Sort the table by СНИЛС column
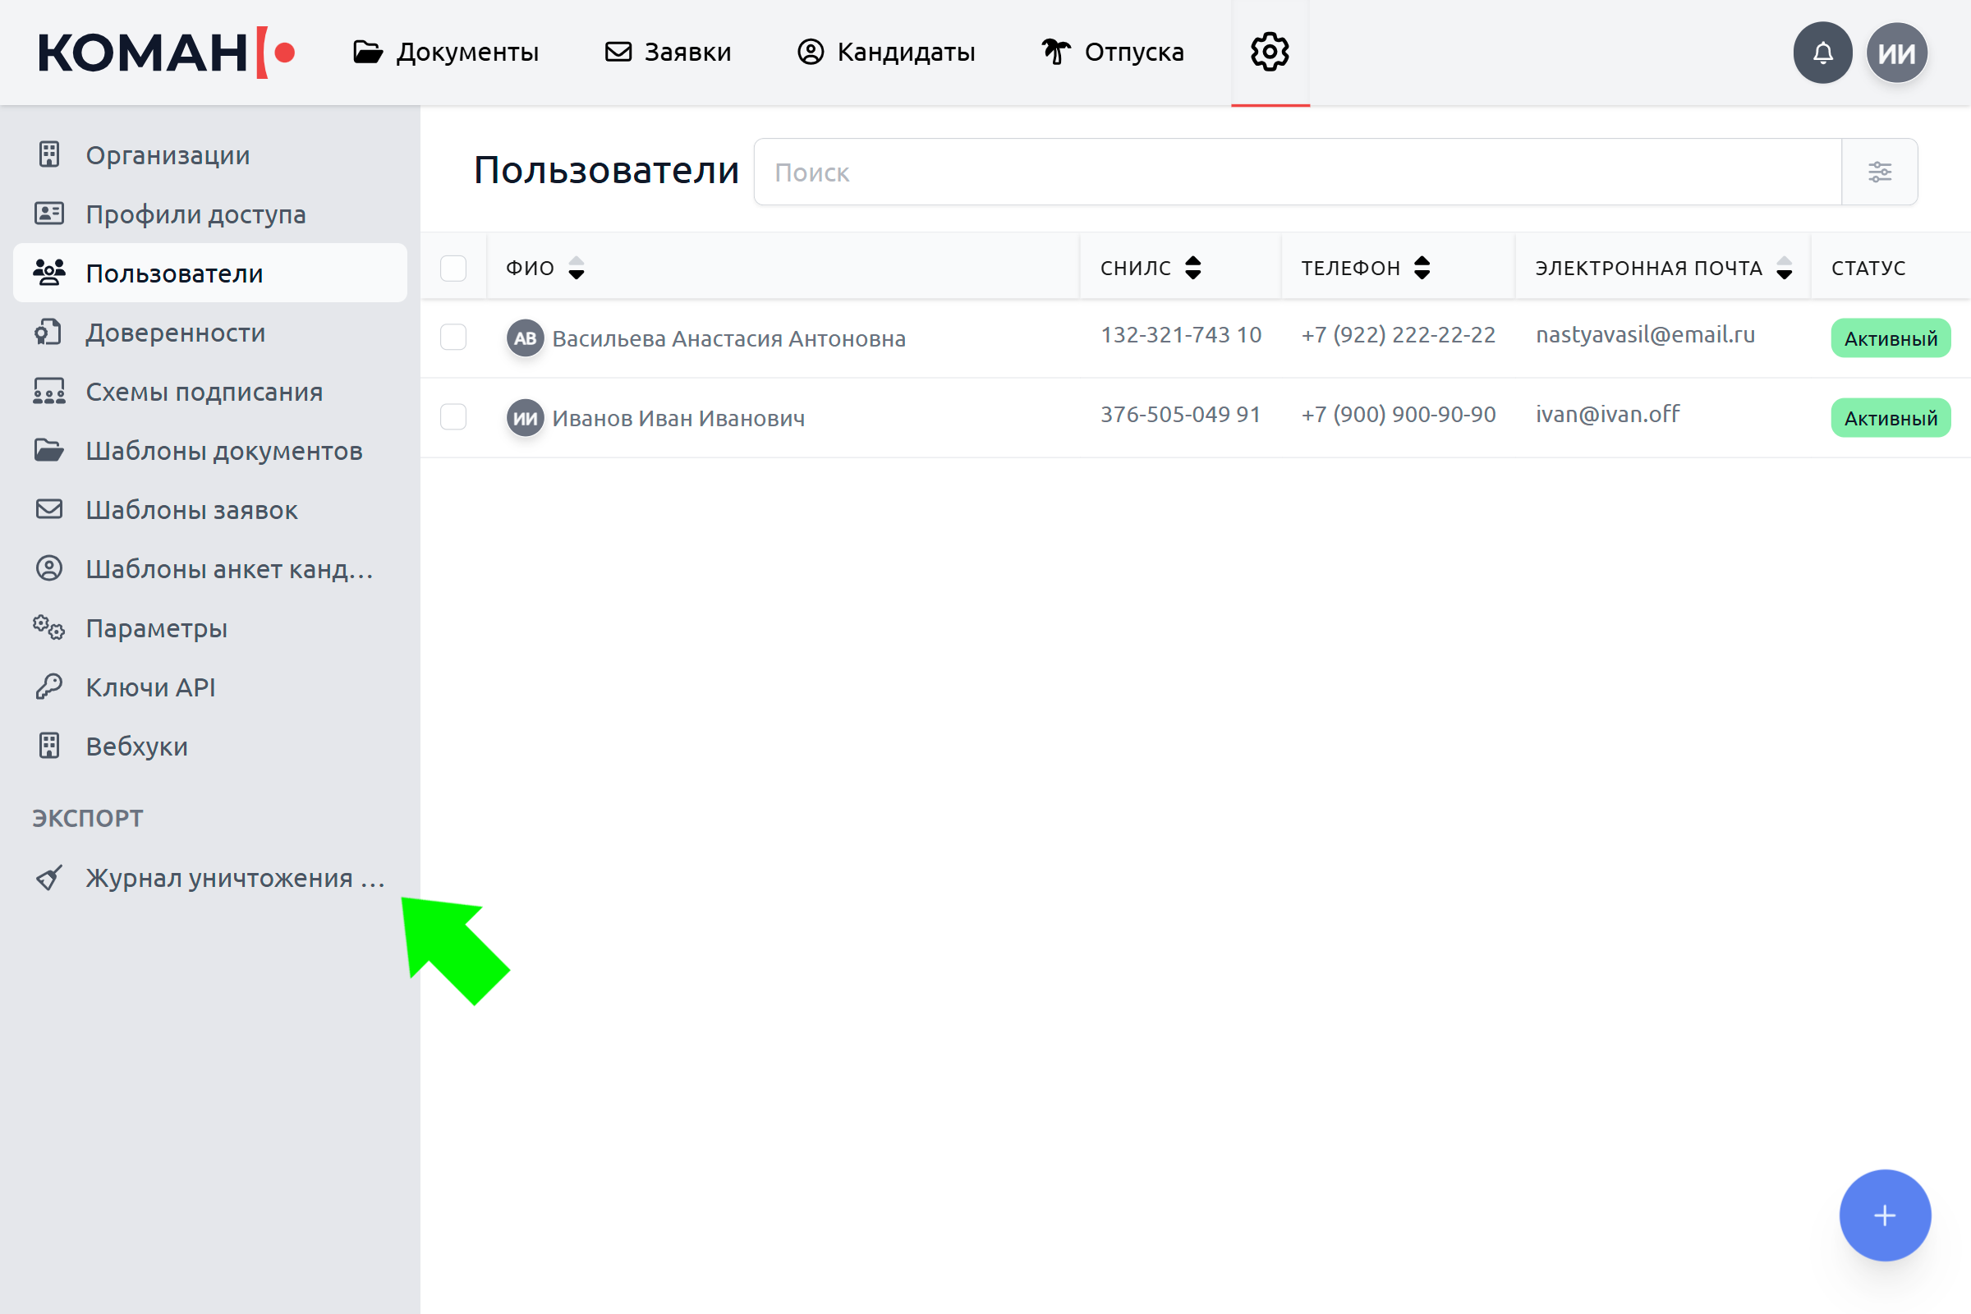 coord(1192,269)
